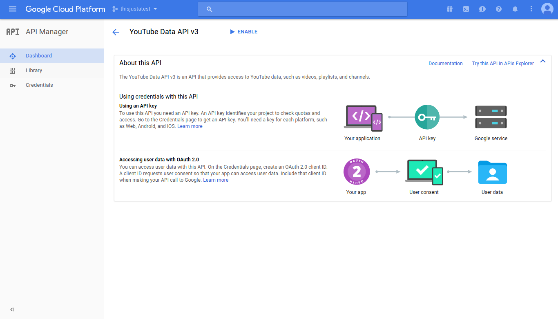This screenshot has height=319, width=558.
Task: Click the Credentials key icon
Action: pyautogui.click(x=13, y=85)
